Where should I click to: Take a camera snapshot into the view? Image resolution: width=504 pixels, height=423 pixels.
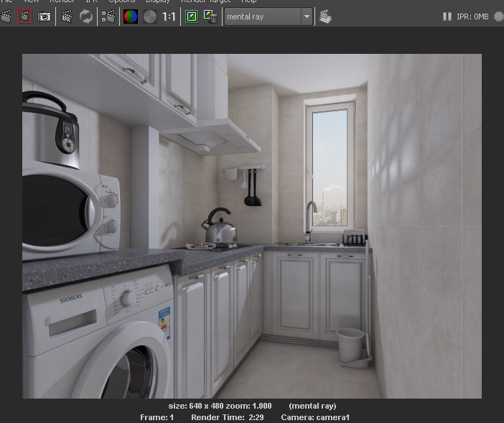[45, 17]
